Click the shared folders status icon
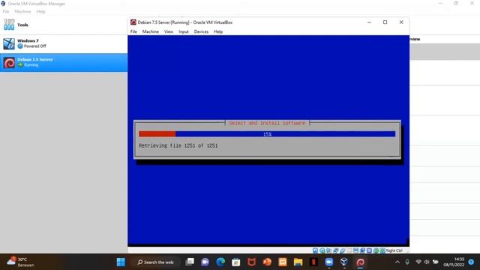The image size is (480, 270). coord(349,250)
